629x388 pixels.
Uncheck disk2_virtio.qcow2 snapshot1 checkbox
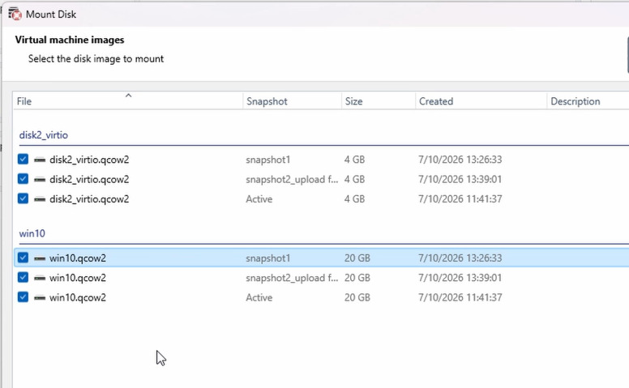[x=23, y=159]
